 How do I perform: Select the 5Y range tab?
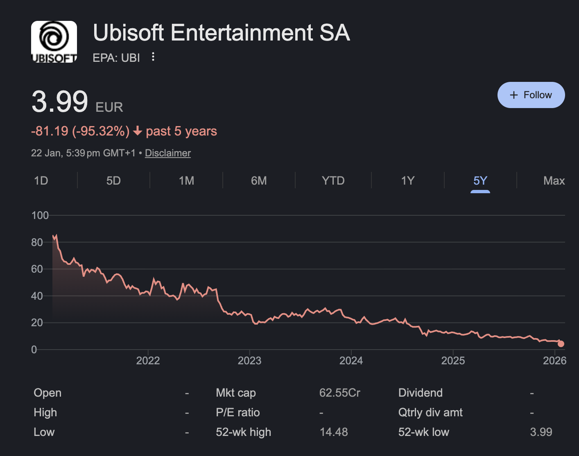pyautogui.click(x=480, y=181)
